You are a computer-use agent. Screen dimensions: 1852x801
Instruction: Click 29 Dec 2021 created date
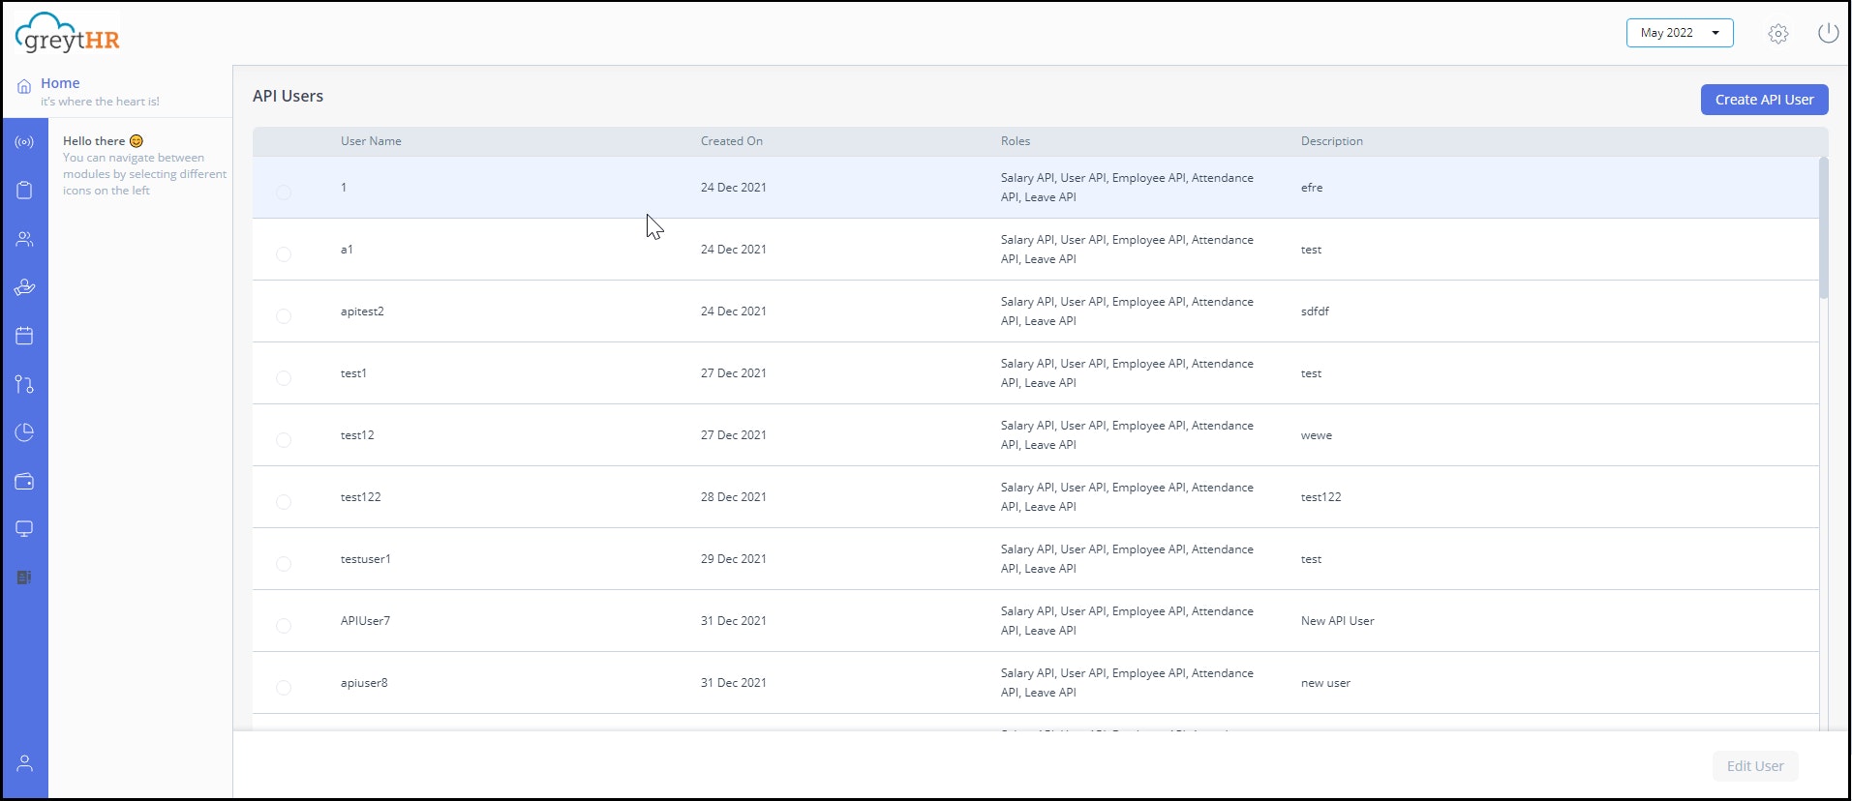pyautogui.click(x=734, y=559)
